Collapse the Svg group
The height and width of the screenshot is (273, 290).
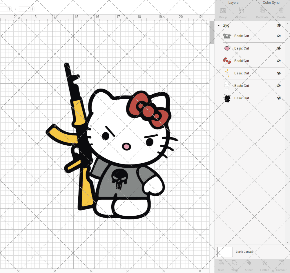[x=219, y=25]
